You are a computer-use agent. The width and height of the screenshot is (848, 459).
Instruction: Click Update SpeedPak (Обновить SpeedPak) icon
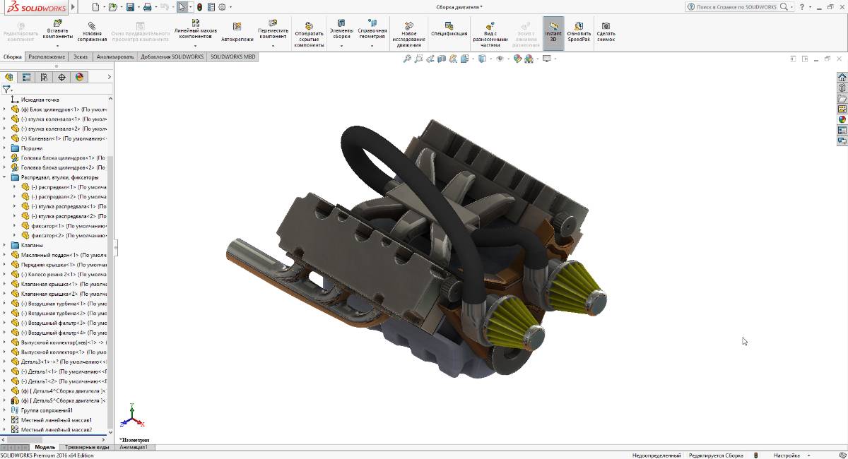[579, 25]
